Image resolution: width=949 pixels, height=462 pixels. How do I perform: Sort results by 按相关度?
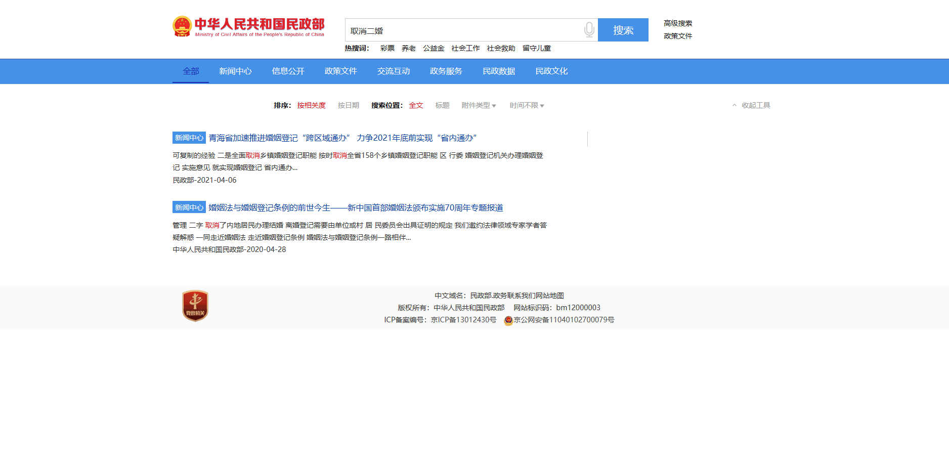pos(311,105)
